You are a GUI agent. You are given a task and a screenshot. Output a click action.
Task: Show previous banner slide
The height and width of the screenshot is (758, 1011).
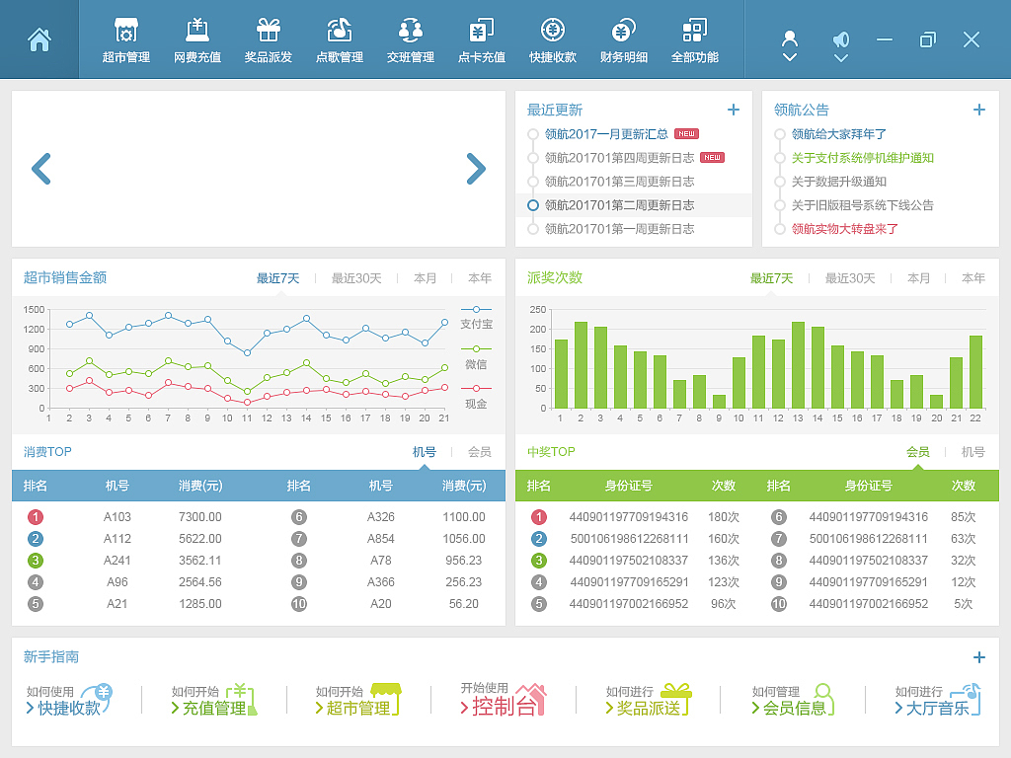click(x=41, y=169)
